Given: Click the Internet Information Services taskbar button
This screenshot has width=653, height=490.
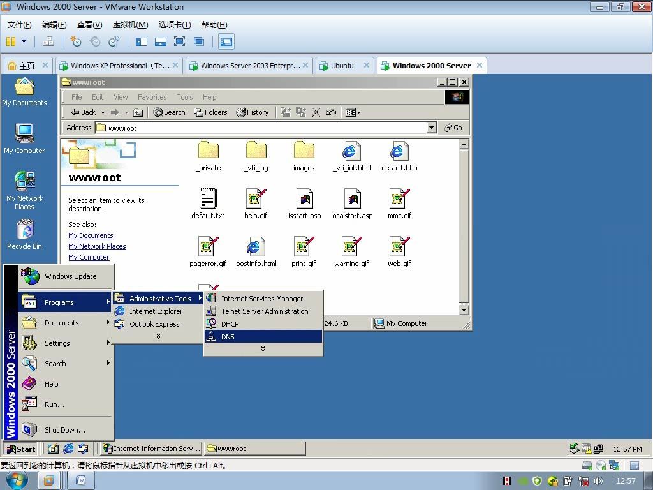Looking at the screenshot, I should [x=152, y=449].
